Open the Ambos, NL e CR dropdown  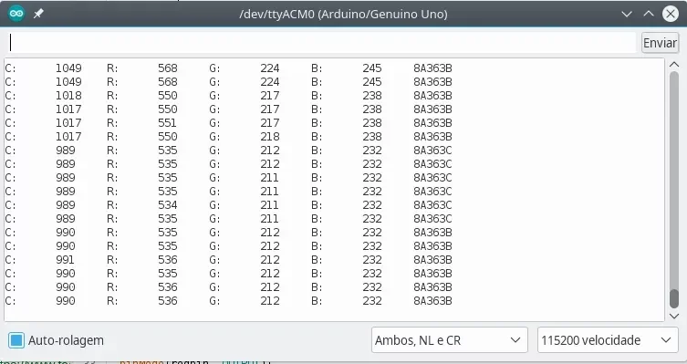click(x=449, y=340)
